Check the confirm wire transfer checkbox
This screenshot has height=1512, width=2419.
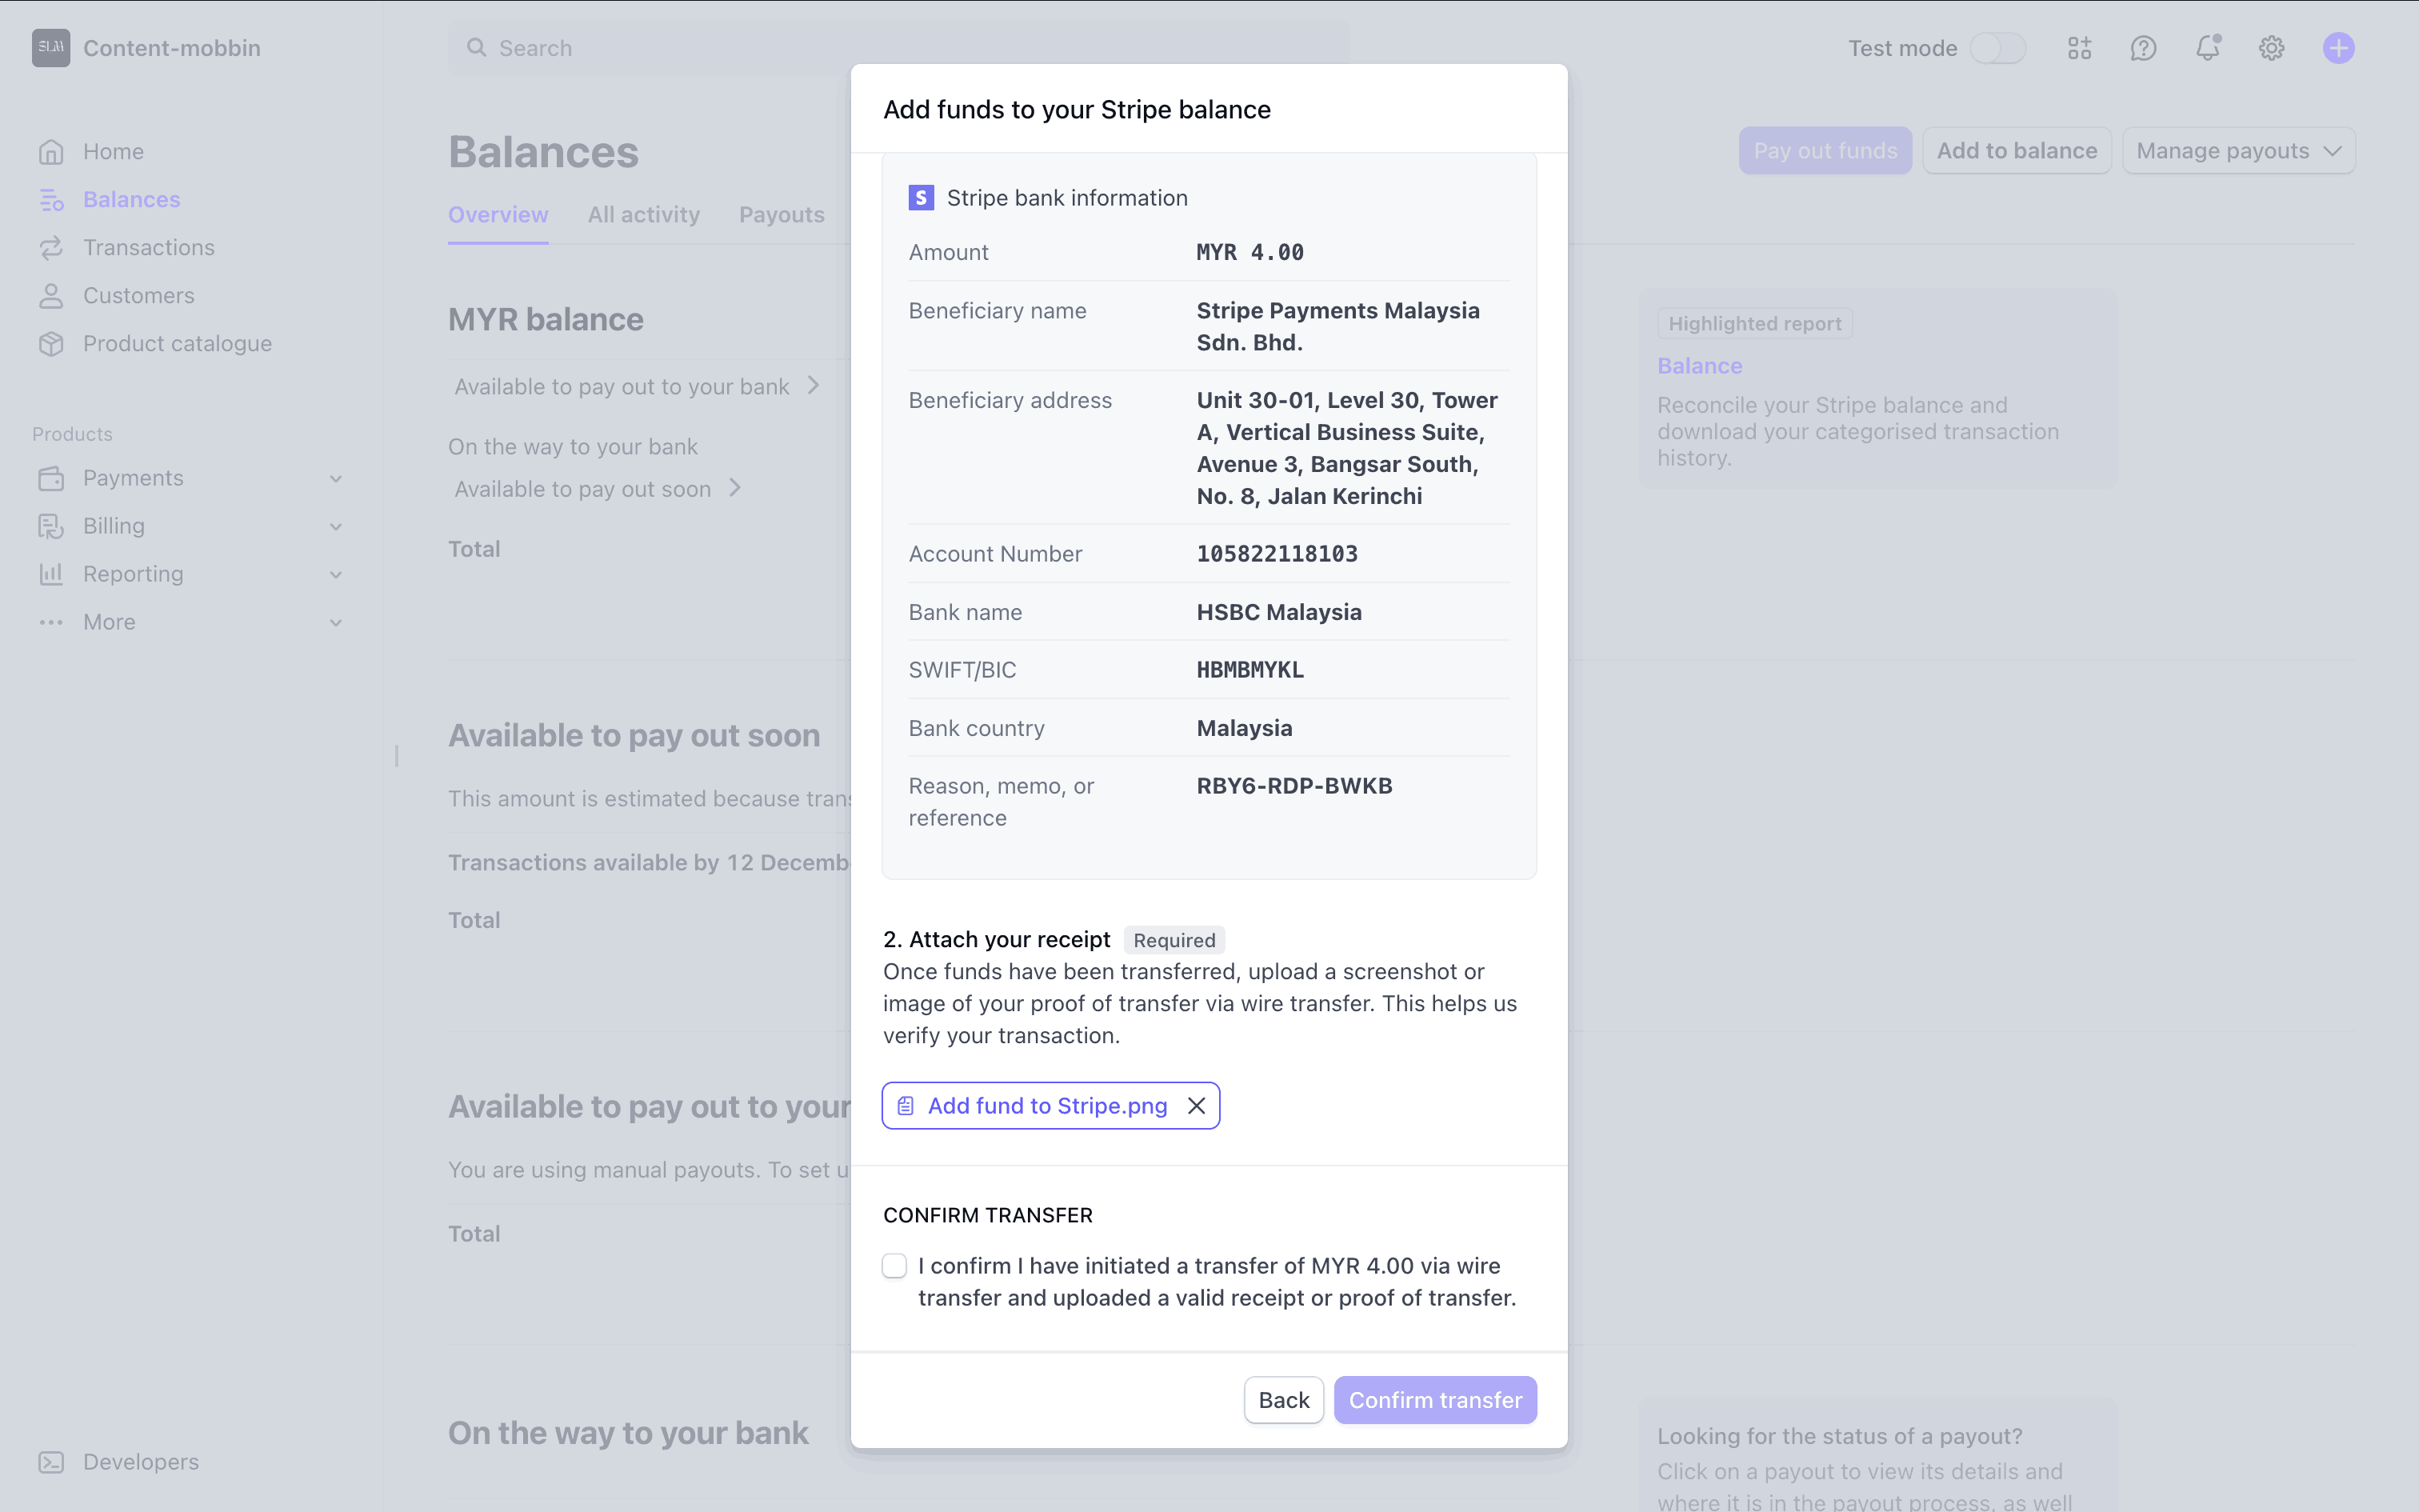click(894, 1266)
